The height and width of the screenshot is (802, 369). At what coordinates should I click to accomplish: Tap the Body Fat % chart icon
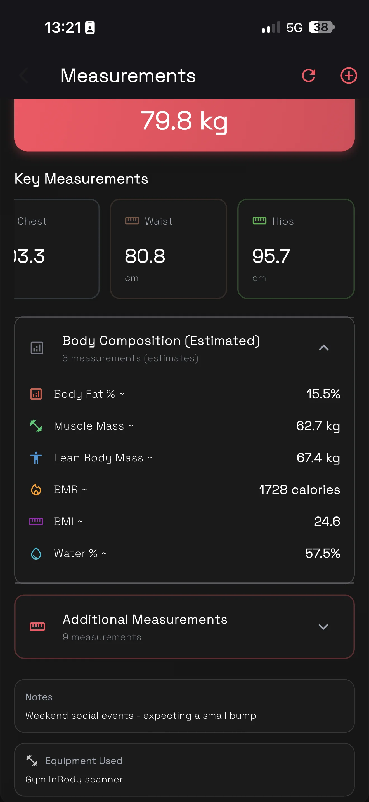36,394
